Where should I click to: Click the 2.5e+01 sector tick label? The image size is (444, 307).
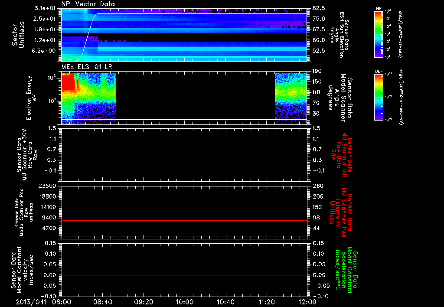point(45,19)
